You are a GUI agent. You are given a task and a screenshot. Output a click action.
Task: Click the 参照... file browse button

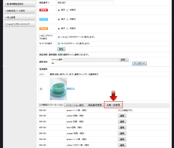click(x=124, y=60)
